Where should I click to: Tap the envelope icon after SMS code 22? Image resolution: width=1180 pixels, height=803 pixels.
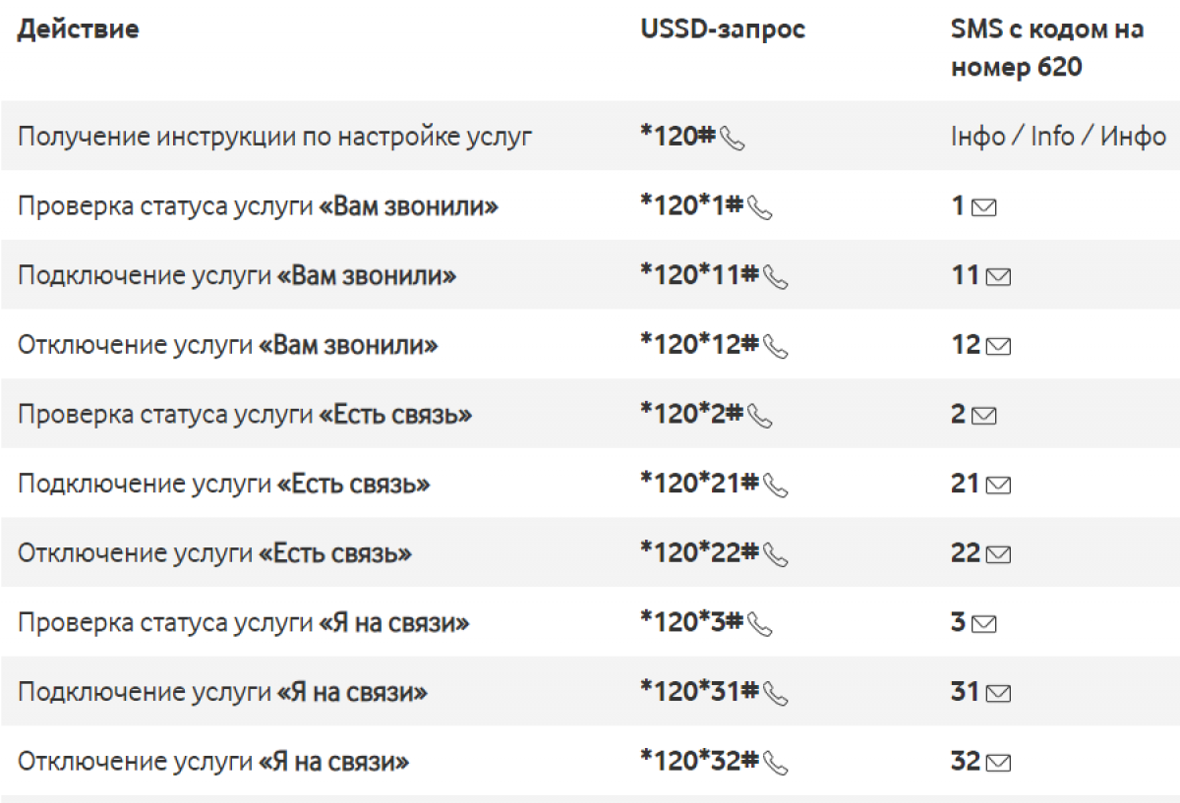click(x=998, y=555)
